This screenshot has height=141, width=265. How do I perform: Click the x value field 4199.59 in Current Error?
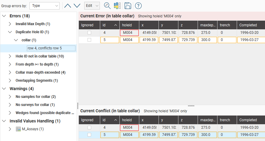coord(149,40)
